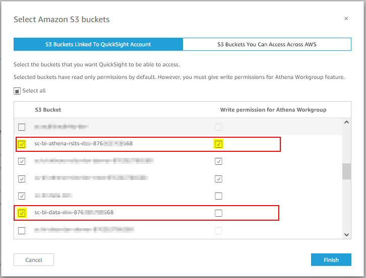Image resolution: width=366 pixels, height=278 pixels.
Task: Click the S3 Bucket column header
Action: pos(48,110)
